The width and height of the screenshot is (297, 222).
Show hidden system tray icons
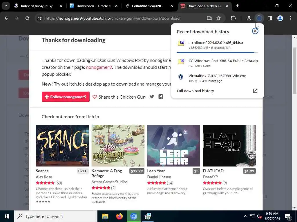point(245,216)
